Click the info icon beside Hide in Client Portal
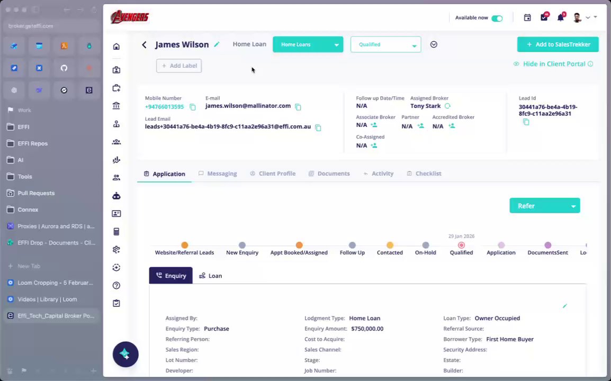This screenshot has width=611, height=381. tap(590, 64)
